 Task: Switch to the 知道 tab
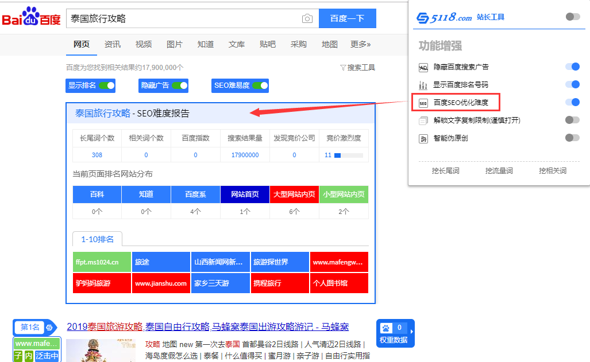click(x=206, y=44)
